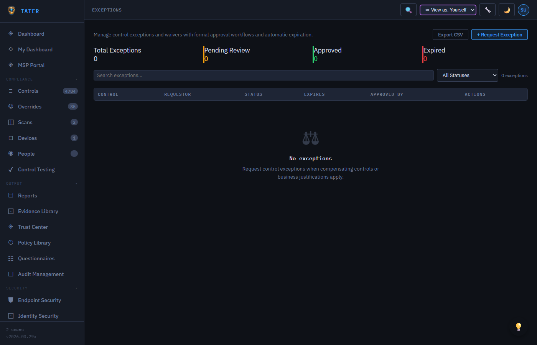Sort by the CONTROL column header
Image resolution: width=537 pixels, height=345 pixels.
[x=108, y=94]
